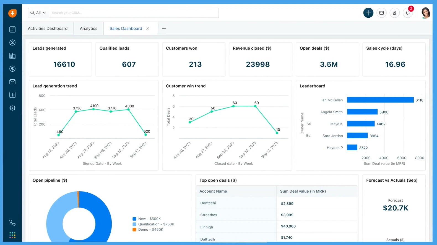437x245 pixels.
Task: Switch to the Analytics tab
Action: 89,29
